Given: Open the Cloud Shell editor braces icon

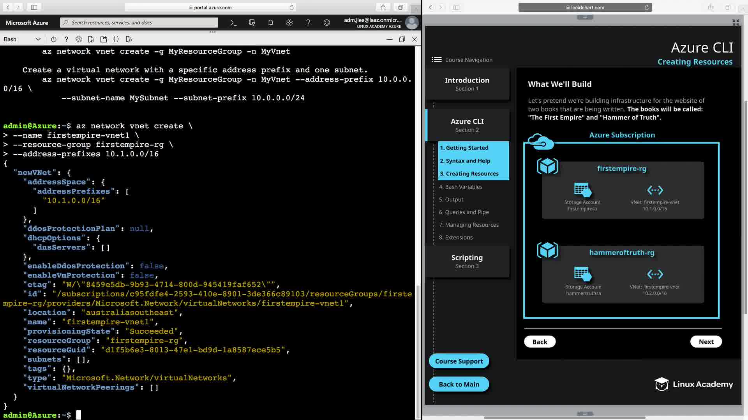Looking at the screenshot, I should click(116, 39).
